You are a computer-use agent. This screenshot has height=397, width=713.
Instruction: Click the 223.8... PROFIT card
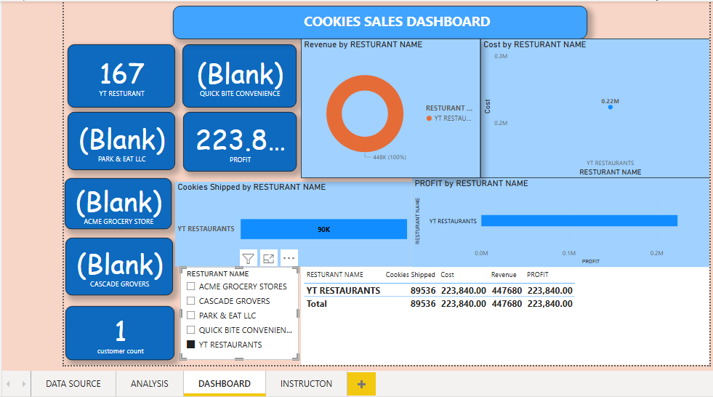click(240, 142)
